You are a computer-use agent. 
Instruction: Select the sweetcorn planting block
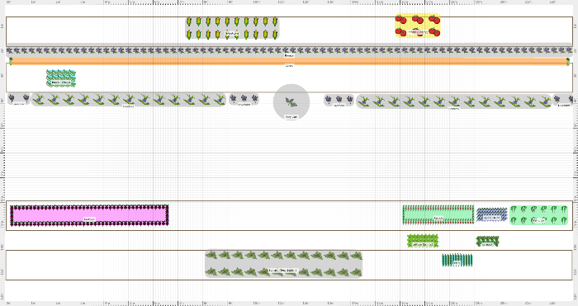[232, 28]
